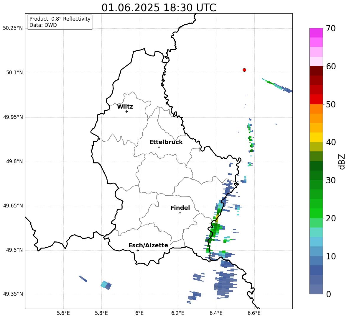Click the 49.5°N latitude label

click(14, 250)
